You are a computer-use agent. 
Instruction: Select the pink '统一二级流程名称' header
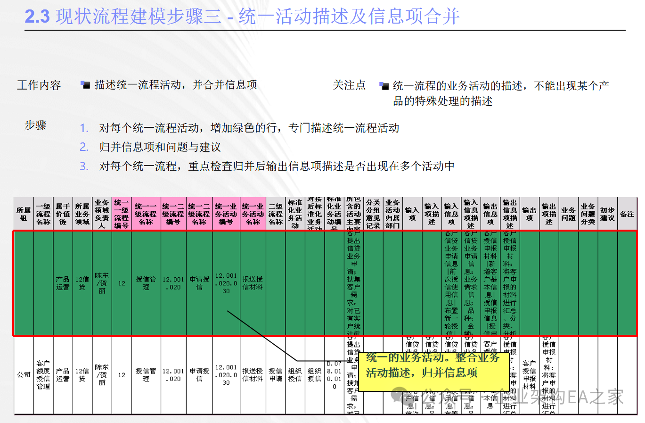coord(199,214)
